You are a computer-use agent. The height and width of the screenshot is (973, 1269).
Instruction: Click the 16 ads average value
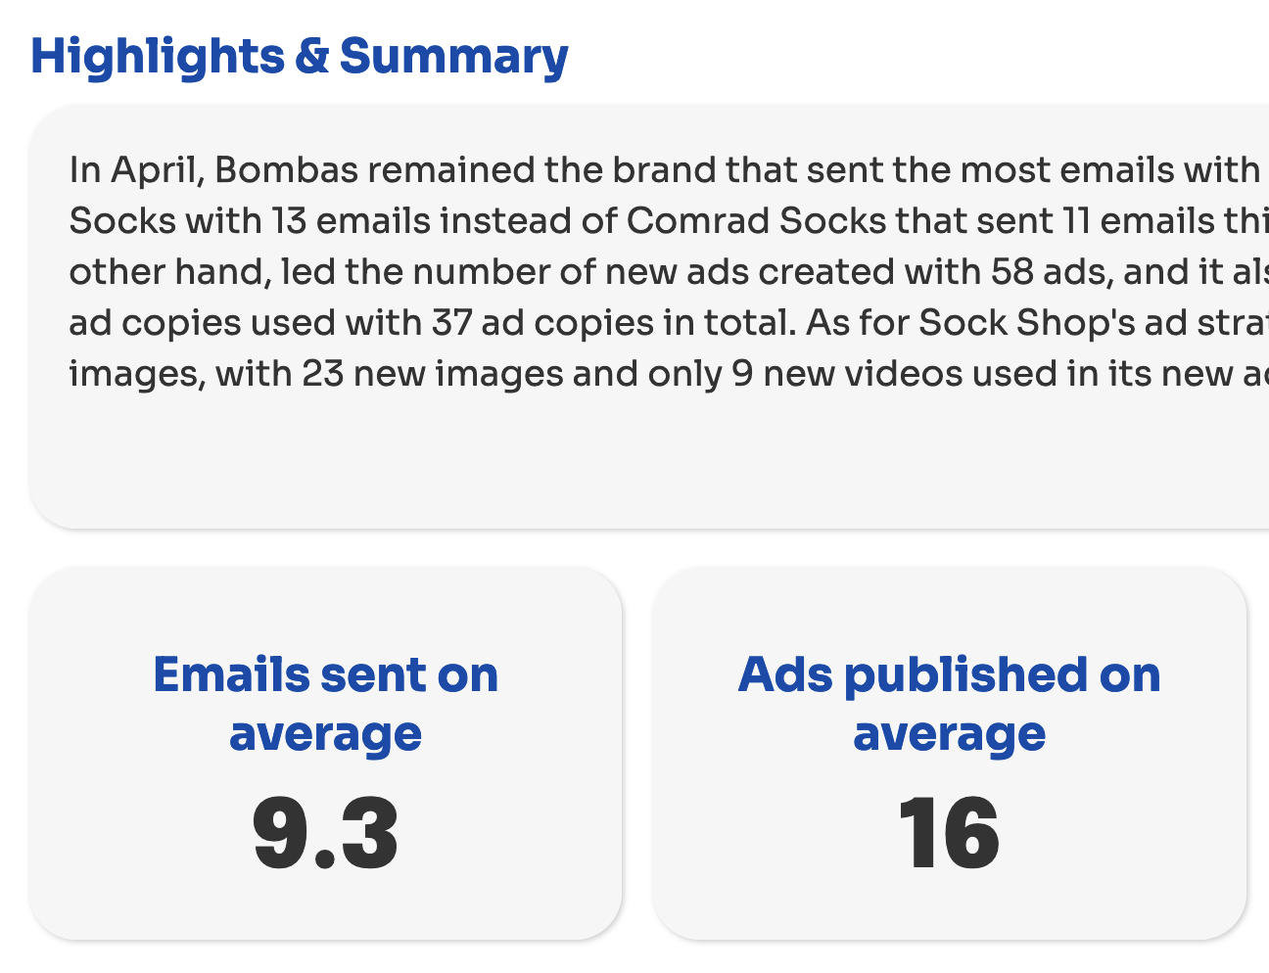point(949,835)
